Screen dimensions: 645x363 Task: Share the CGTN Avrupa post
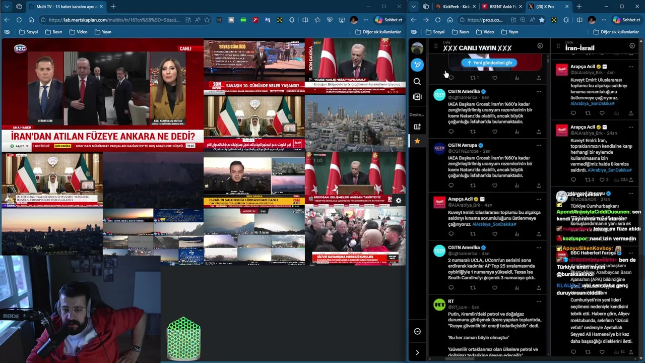[539, 186]
